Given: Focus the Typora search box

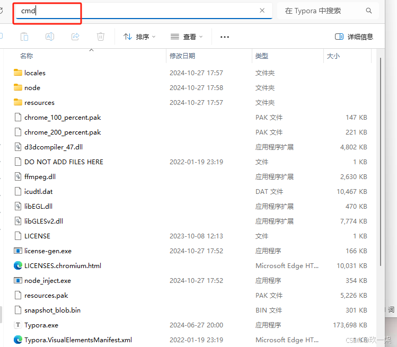Looking at the screenshot, I should (x=328, y=11).
